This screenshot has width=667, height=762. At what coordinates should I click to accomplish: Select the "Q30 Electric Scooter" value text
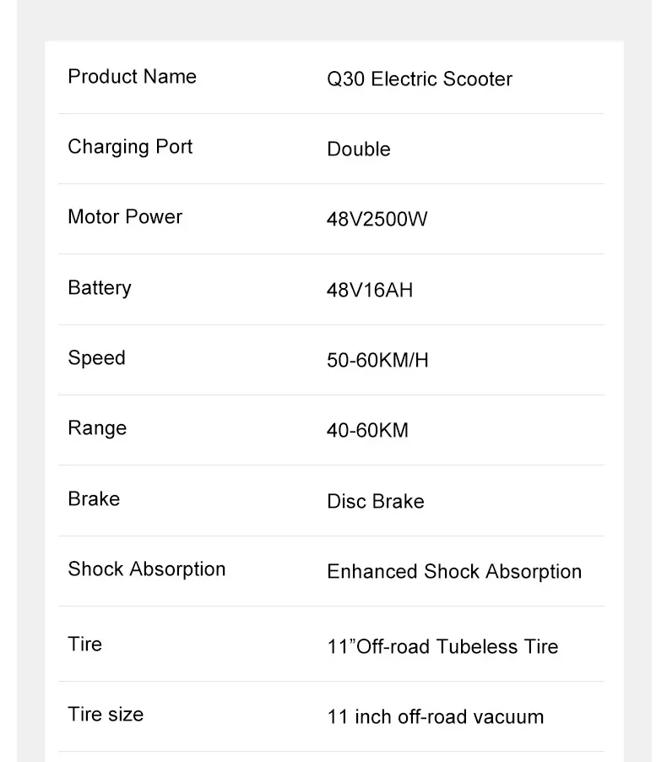point(419,79)
